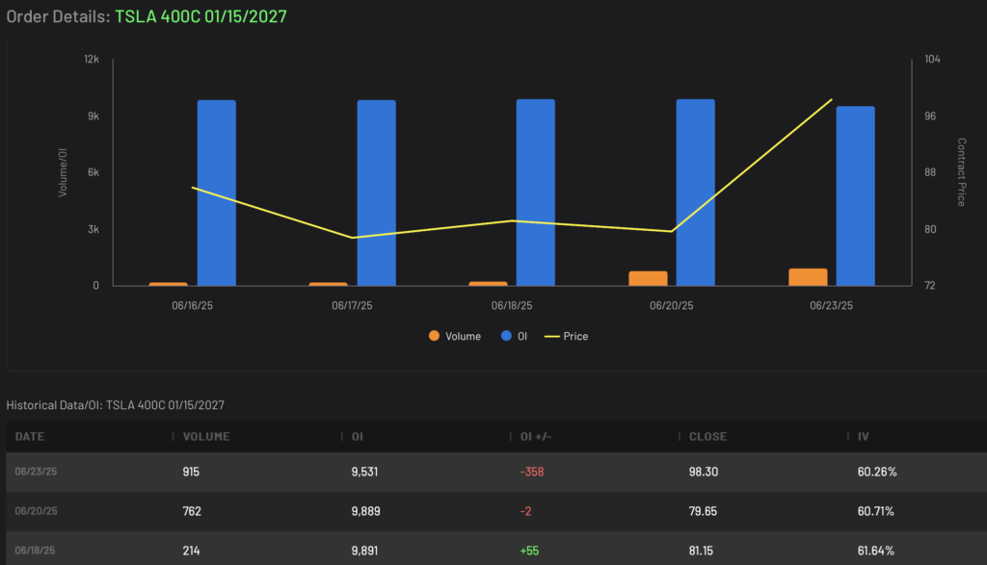987x565 pixels.
Task: Click the Volume/OI left axis title
Action: [x=63, y=172]
